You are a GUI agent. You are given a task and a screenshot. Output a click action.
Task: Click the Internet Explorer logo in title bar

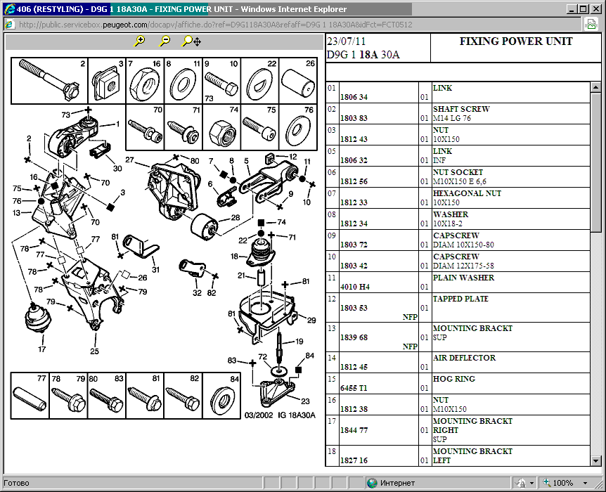click(8, 9)
